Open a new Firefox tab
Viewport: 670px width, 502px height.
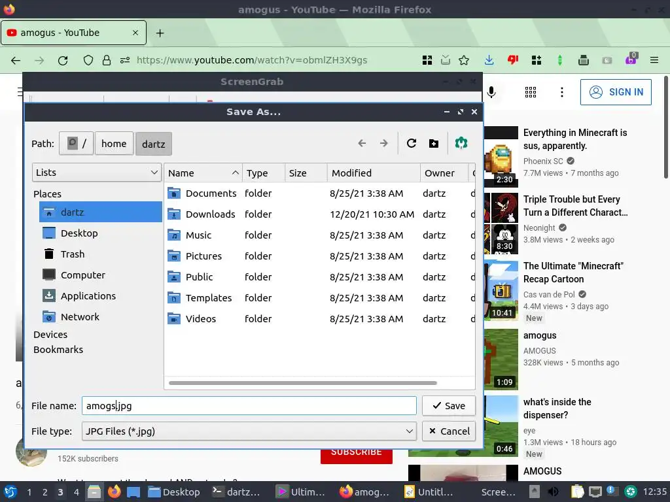point(160,33)
